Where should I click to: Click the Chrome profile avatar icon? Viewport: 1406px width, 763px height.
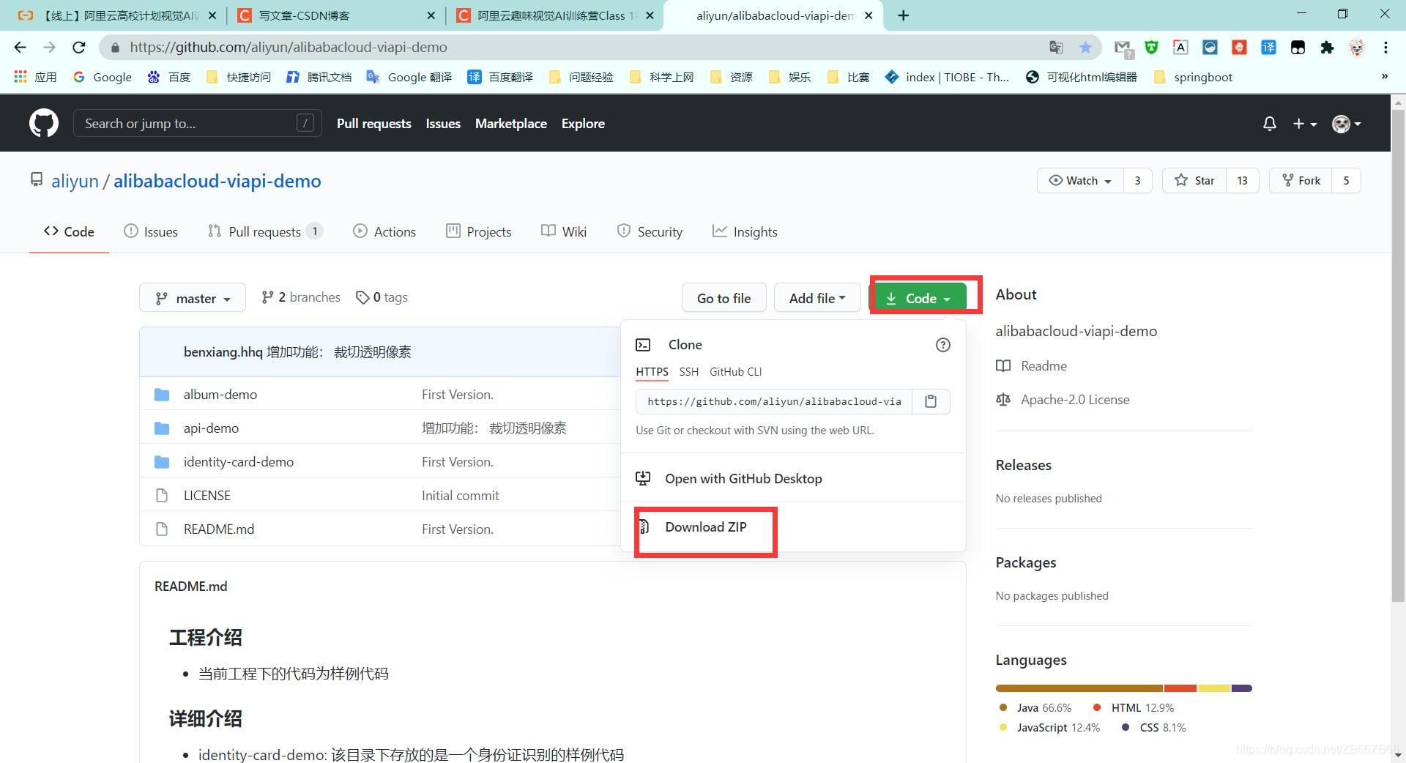(1356, 47)
